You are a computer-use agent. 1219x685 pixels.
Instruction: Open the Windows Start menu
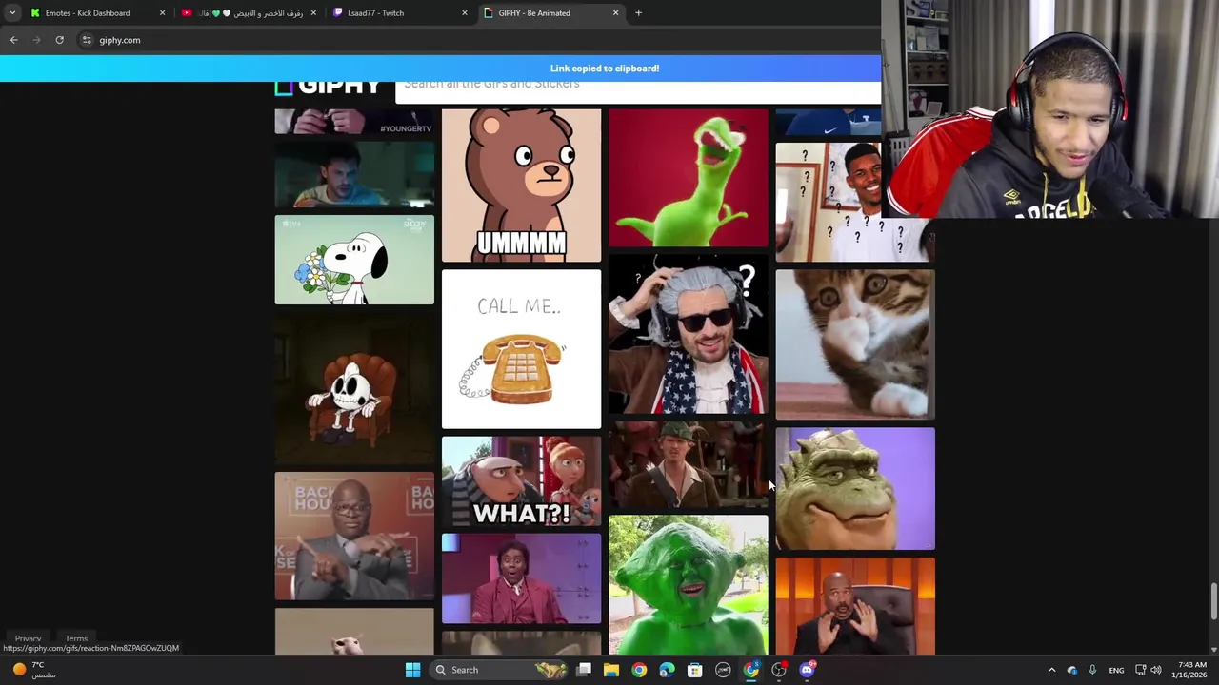click(x=412, y=670)
